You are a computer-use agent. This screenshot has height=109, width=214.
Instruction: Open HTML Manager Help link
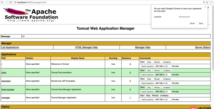[x=86, y=47]
